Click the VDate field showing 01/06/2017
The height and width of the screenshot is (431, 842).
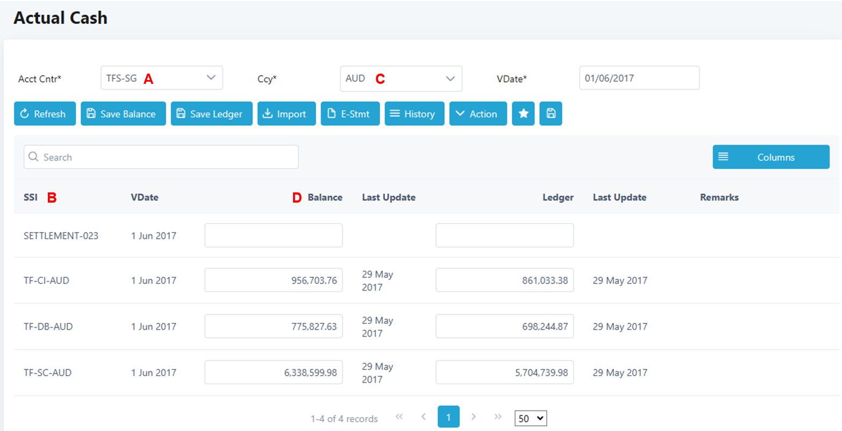click(639, 78)
